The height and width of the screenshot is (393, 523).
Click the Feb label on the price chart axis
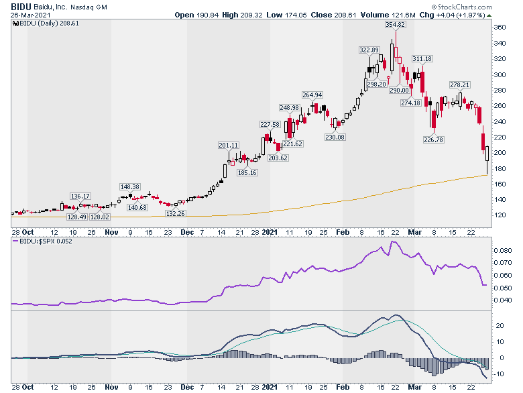(x=343, y=232)
